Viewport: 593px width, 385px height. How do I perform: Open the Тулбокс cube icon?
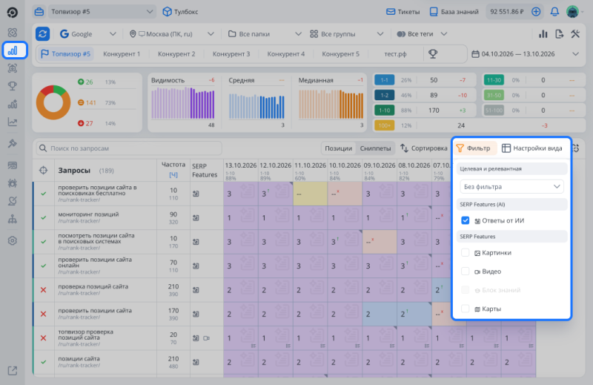tap(167, 12)
